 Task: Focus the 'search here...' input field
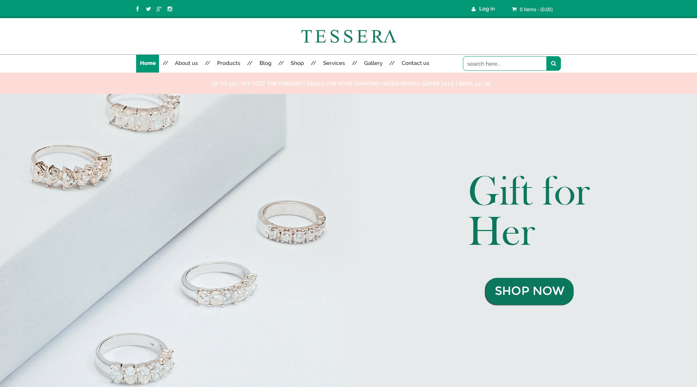tap(505, 63)
